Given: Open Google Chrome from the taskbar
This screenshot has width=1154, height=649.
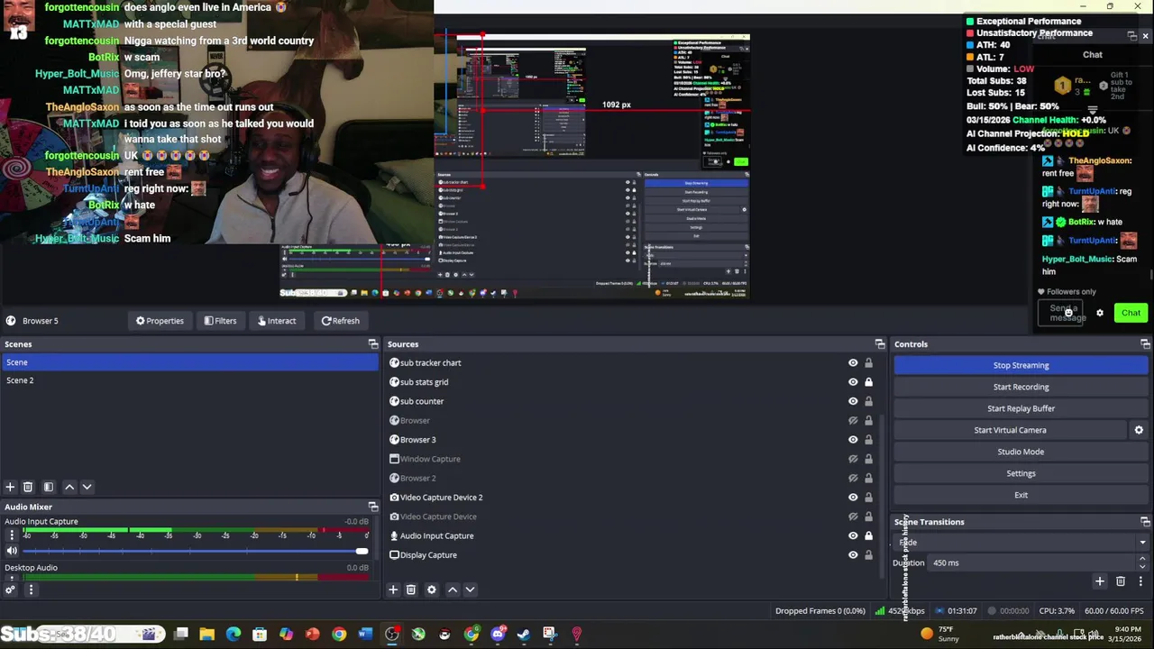Looking at the screenshot, I should pos(339,635).
